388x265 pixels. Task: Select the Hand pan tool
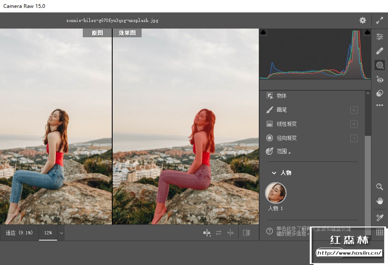pyautogui.click(x=379, y=201)
